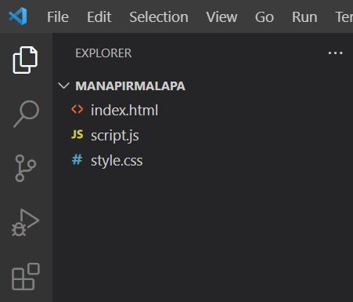Open the Search view magnifier icon

[x=27, y=114]
